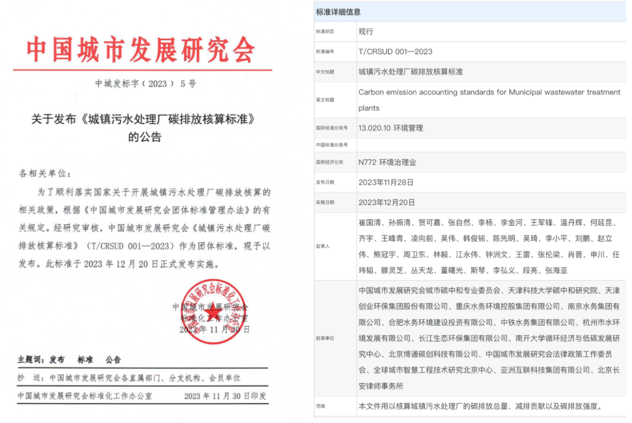Click the red 中国城市发展研究会 letterhead title

[141, 49]
